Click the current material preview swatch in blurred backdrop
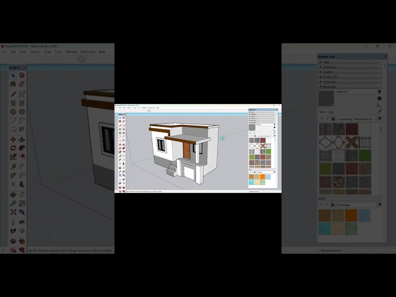The width and height of the screenshot is (396, 297). (326, 98)
